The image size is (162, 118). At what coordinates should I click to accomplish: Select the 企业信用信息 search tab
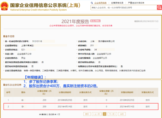point(101,3)
